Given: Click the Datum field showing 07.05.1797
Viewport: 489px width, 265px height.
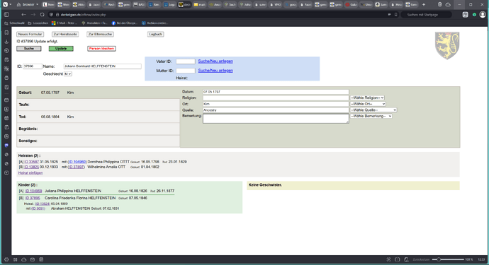Looking at the screenshot, I should pyautogui.click(x=276, y=92).
